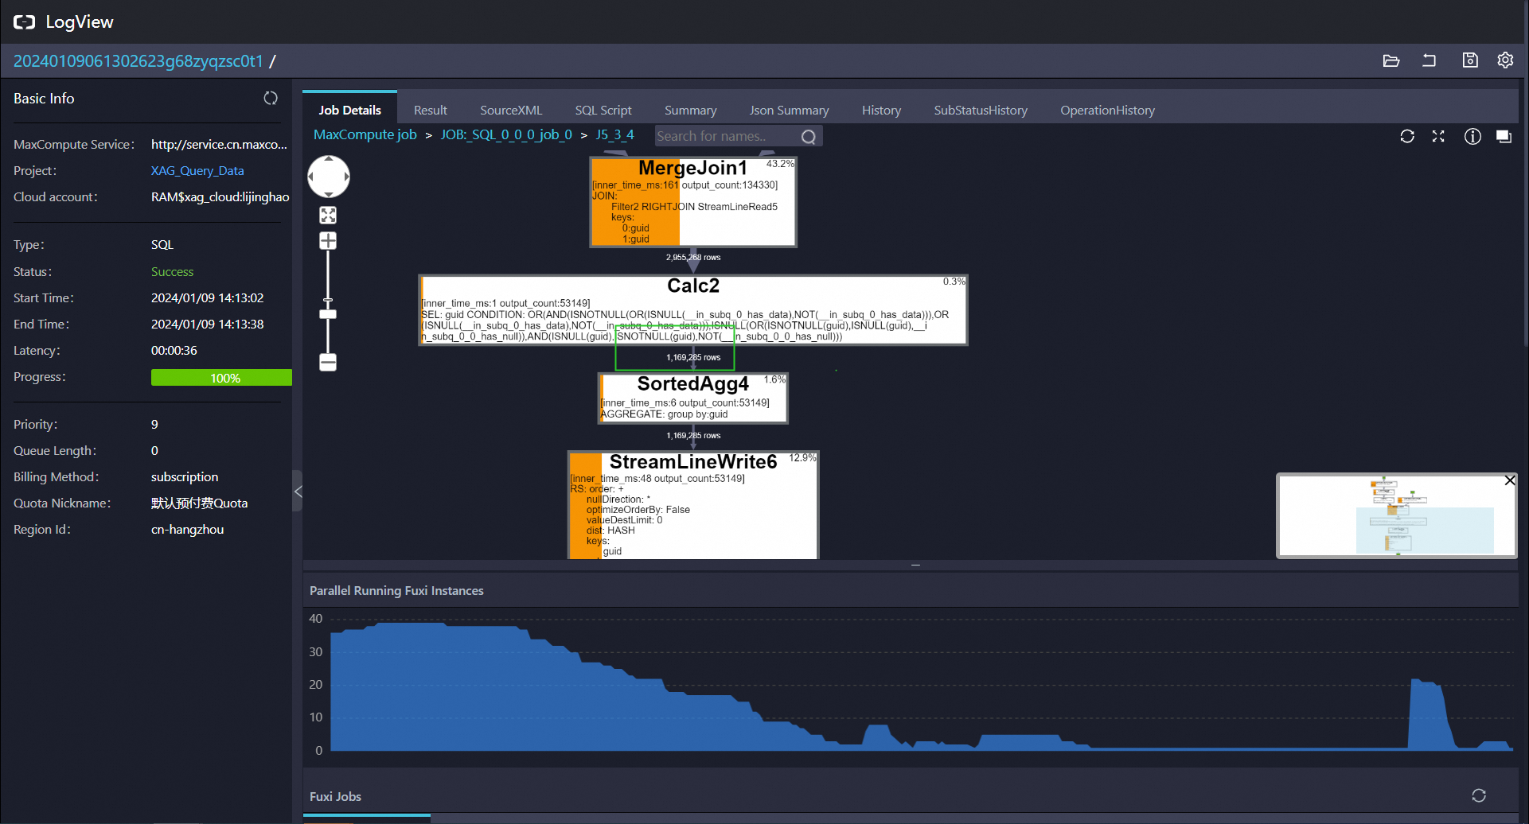Open the SQL Script tab
The height and width of the screenshot is (824, 1529).
click(603, 110)
